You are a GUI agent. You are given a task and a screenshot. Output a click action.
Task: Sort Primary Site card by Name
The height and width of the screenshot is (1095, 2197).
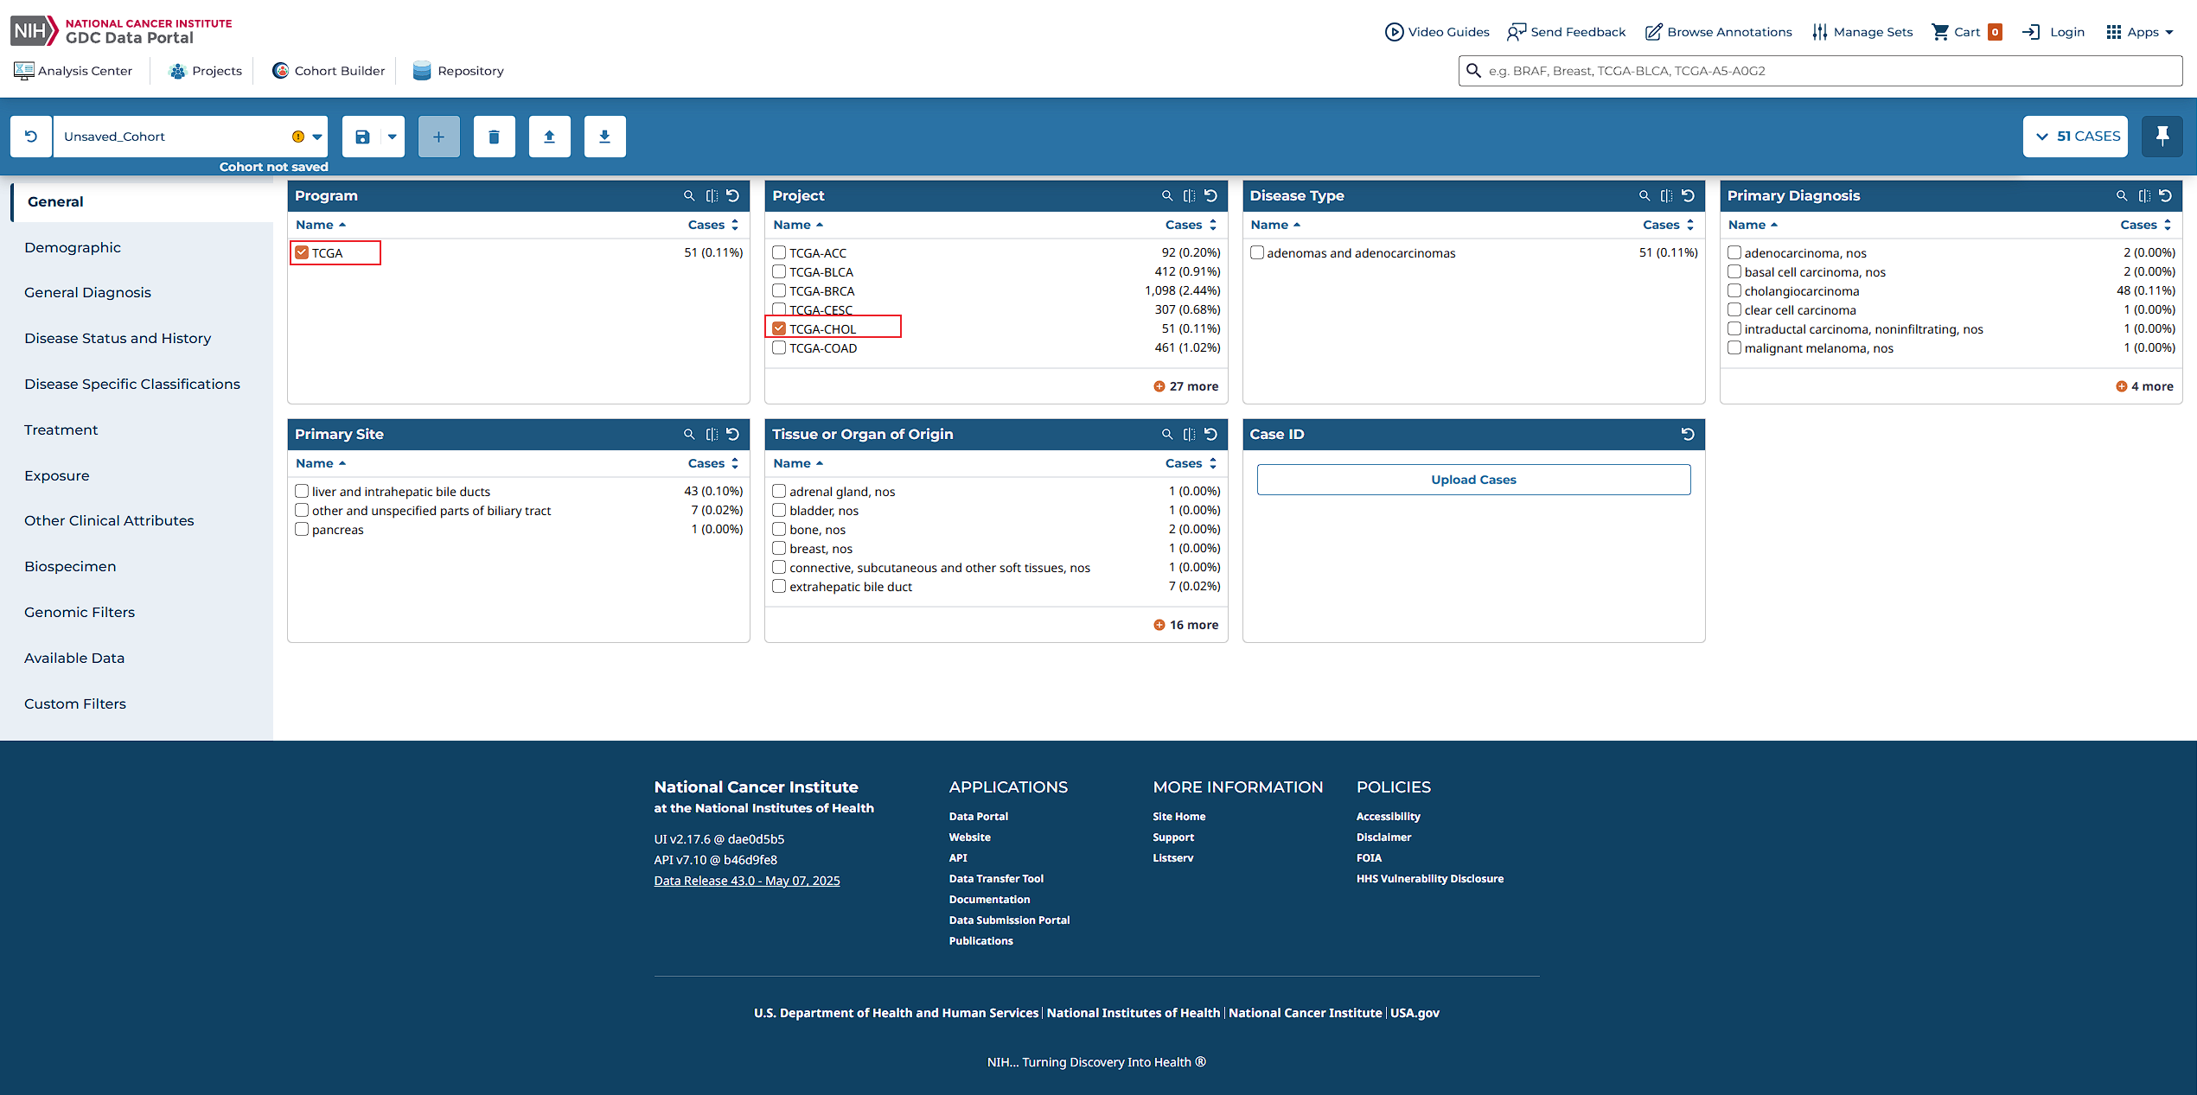coord(321,463)
